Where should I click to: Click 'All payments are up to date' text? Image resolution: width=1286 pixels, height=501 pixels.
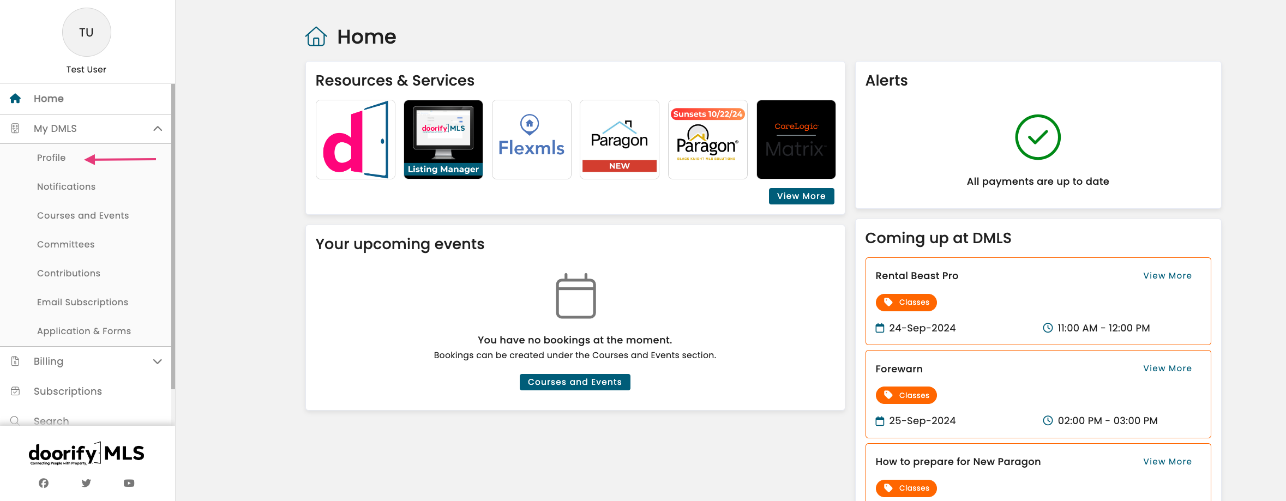pos(1038,182)
